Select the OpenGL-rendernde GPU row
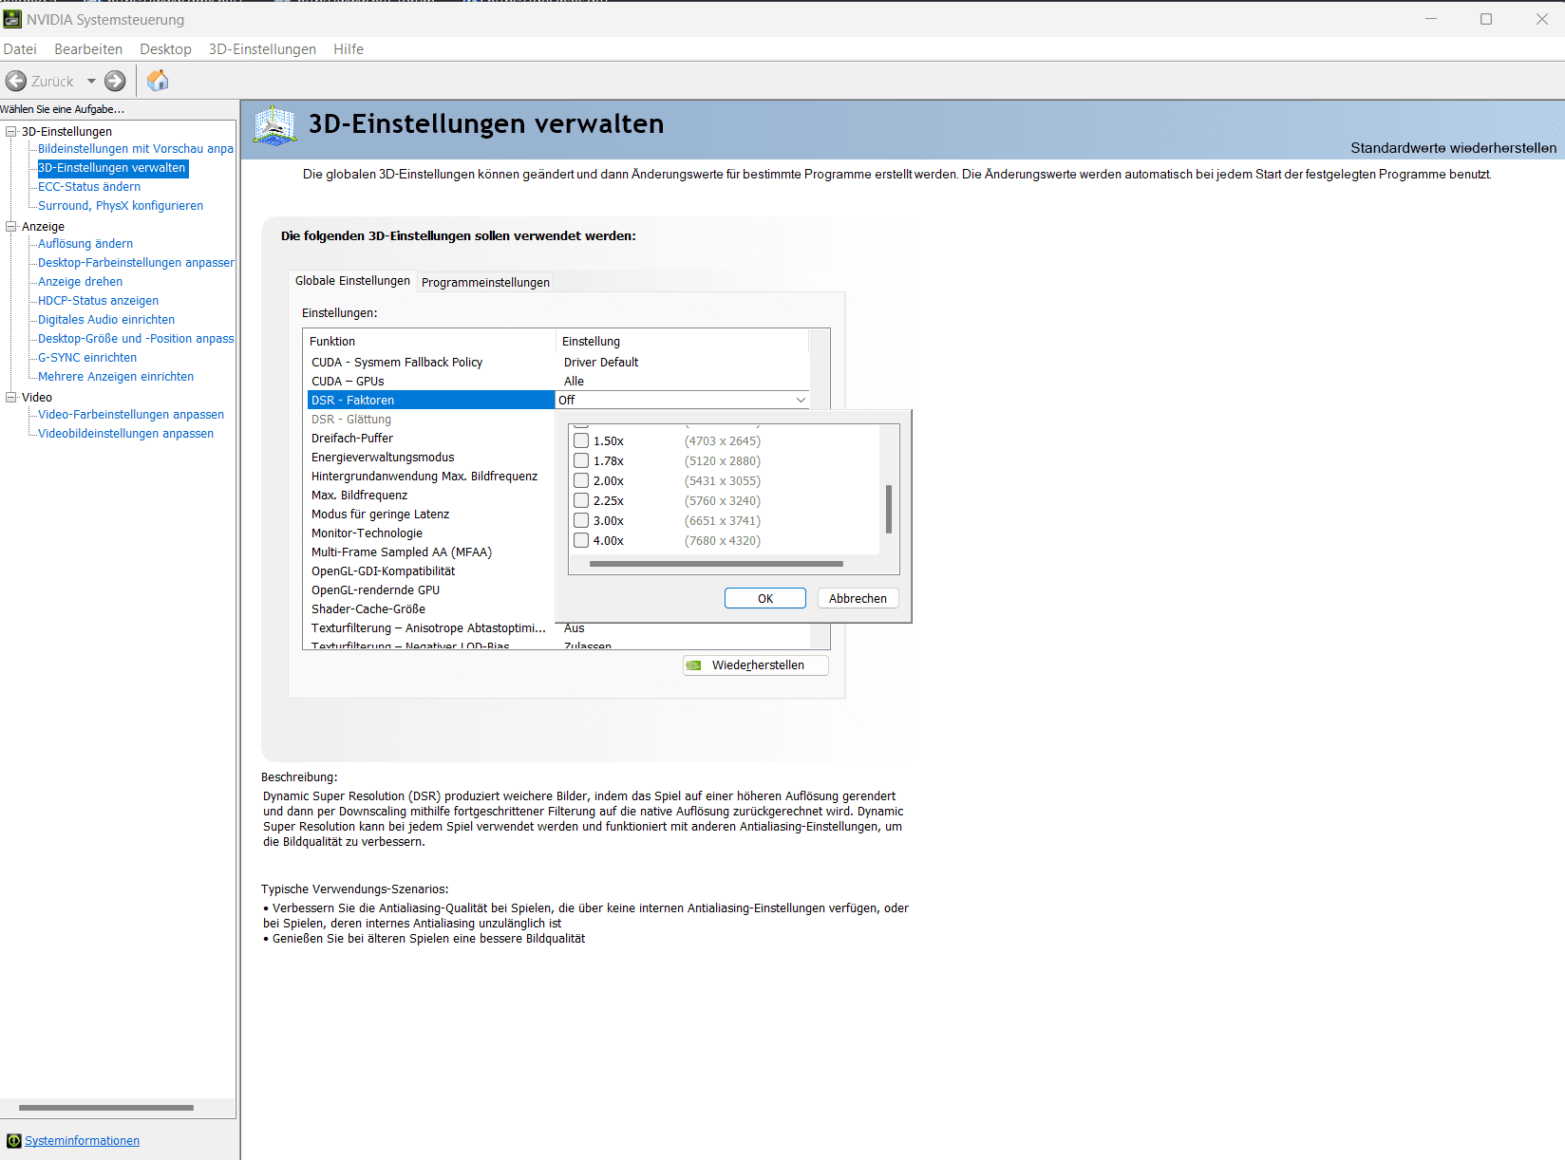Screen dimensions: 1565x1160 tap(431, 589)
